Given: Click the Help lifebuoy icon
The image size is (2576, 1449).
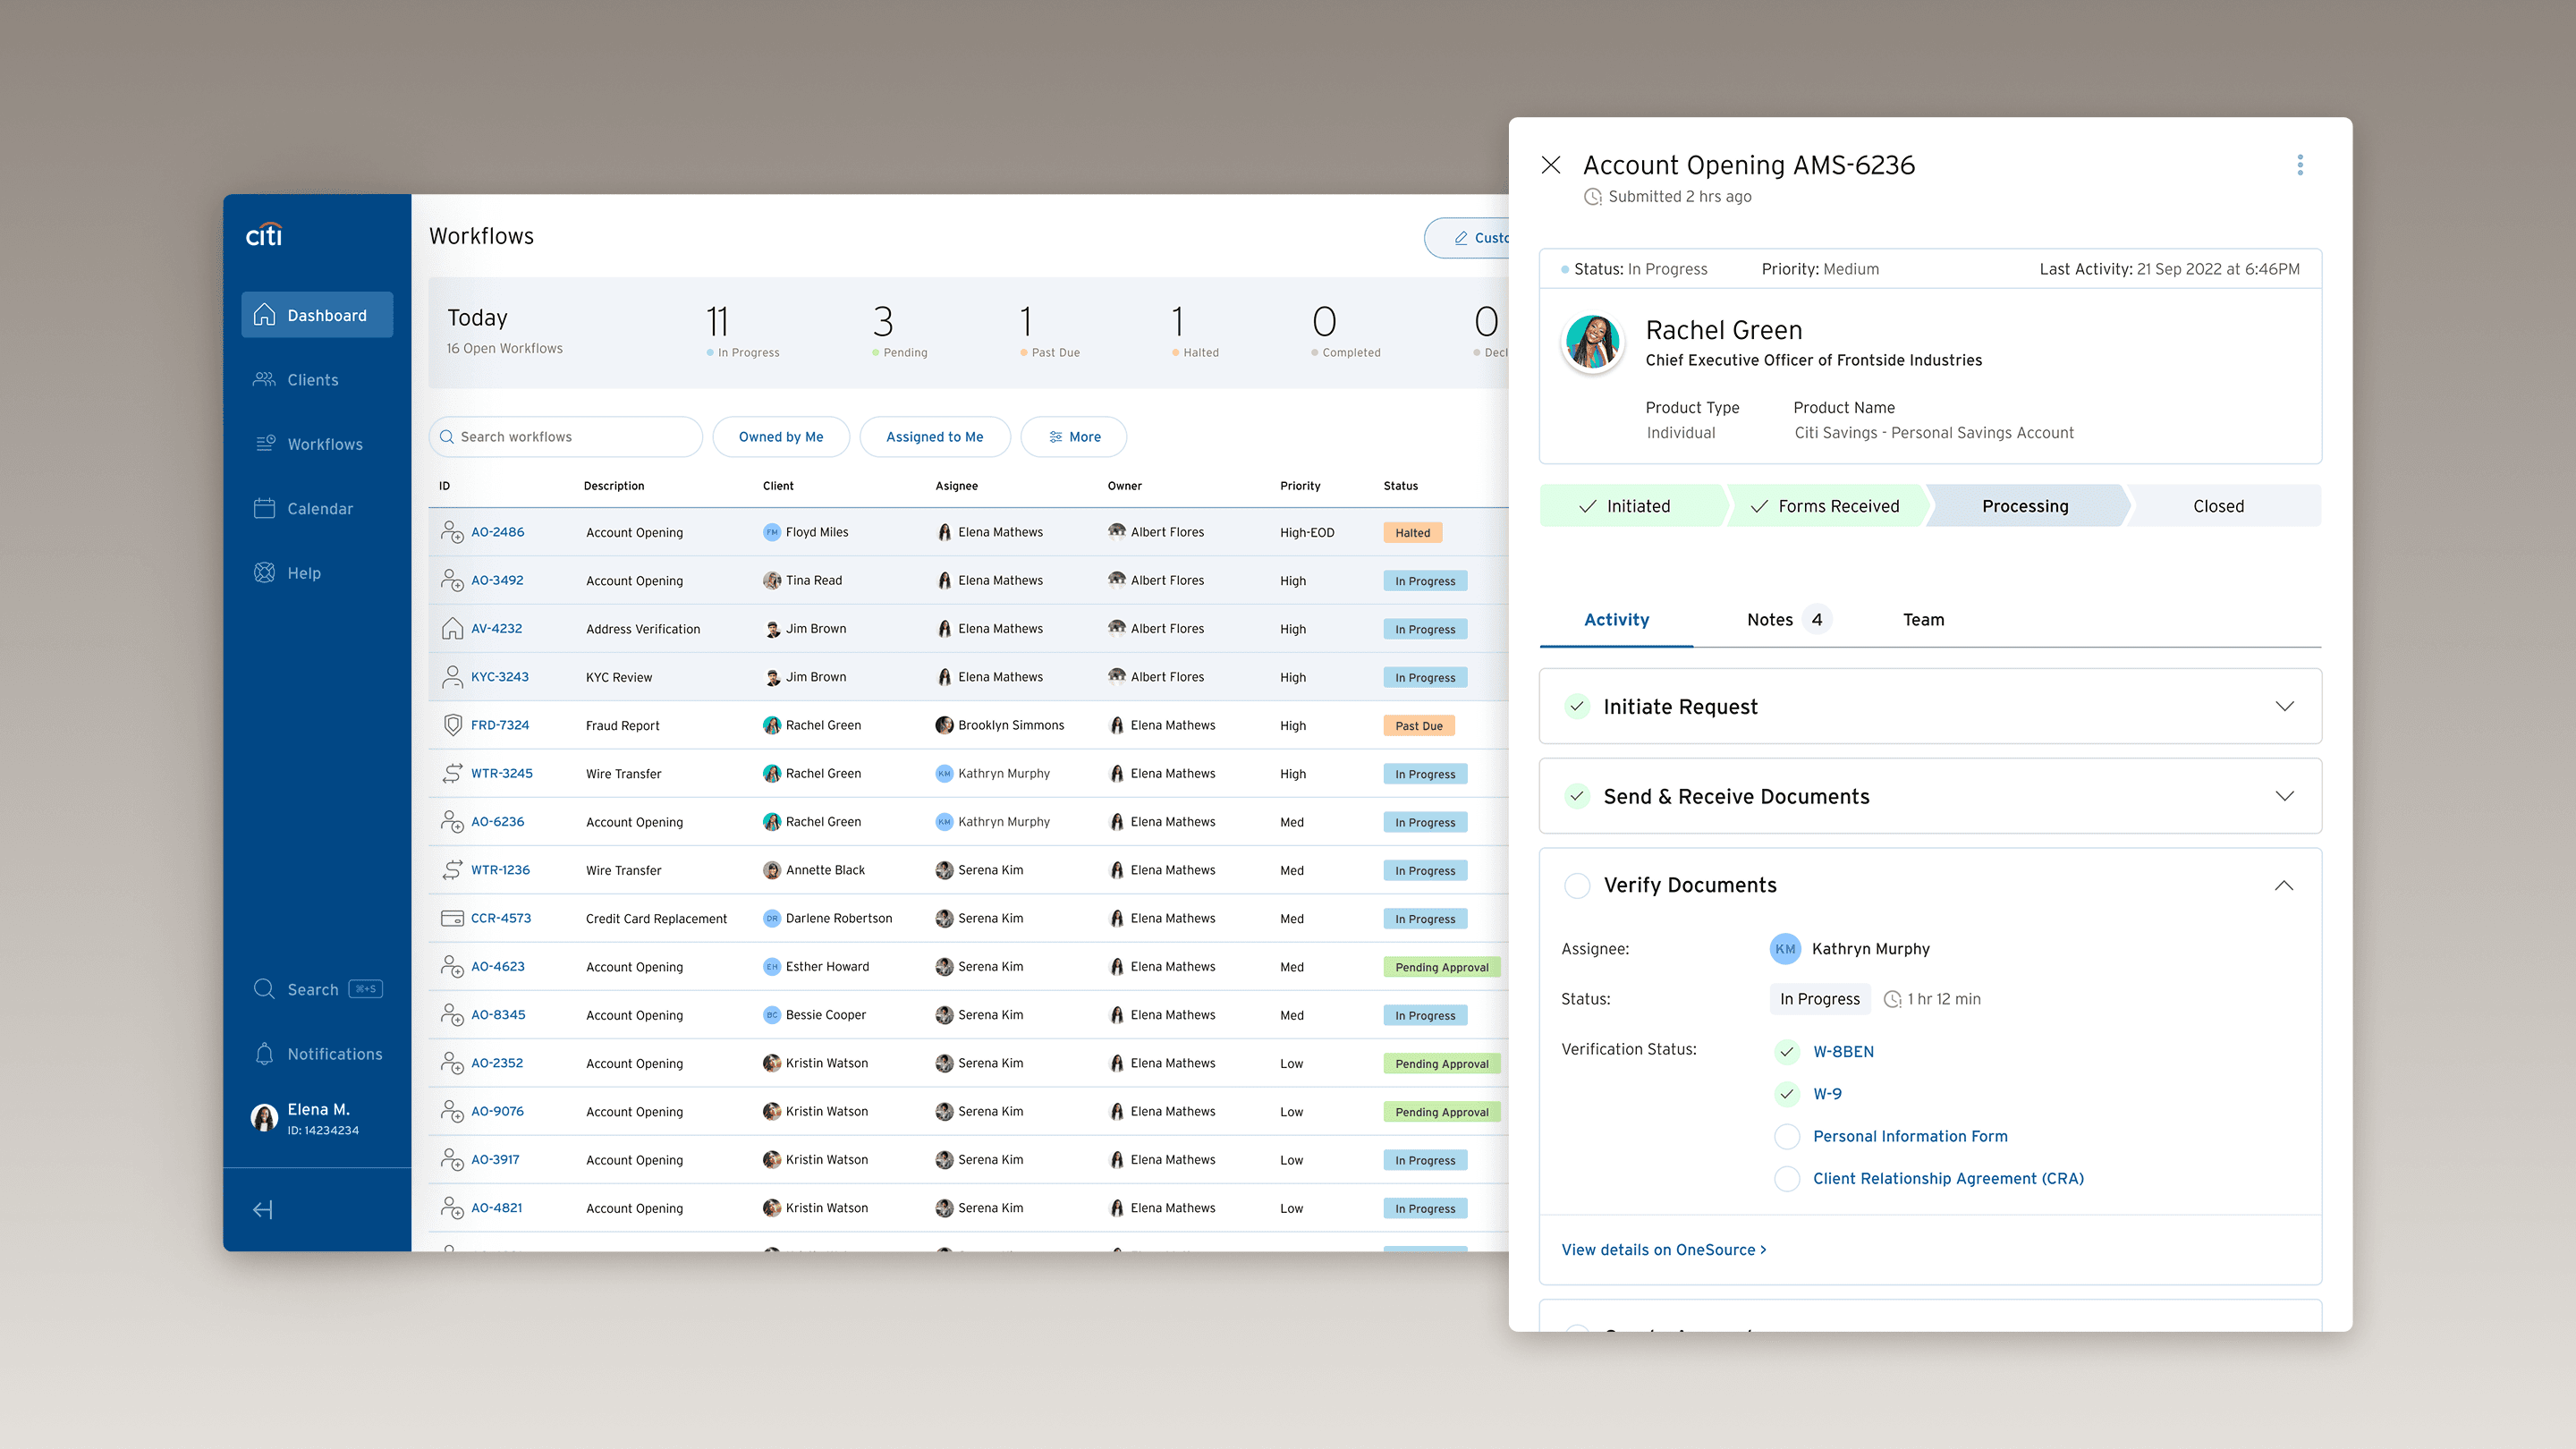Looking at the screenshot, I should coord(264,573).
